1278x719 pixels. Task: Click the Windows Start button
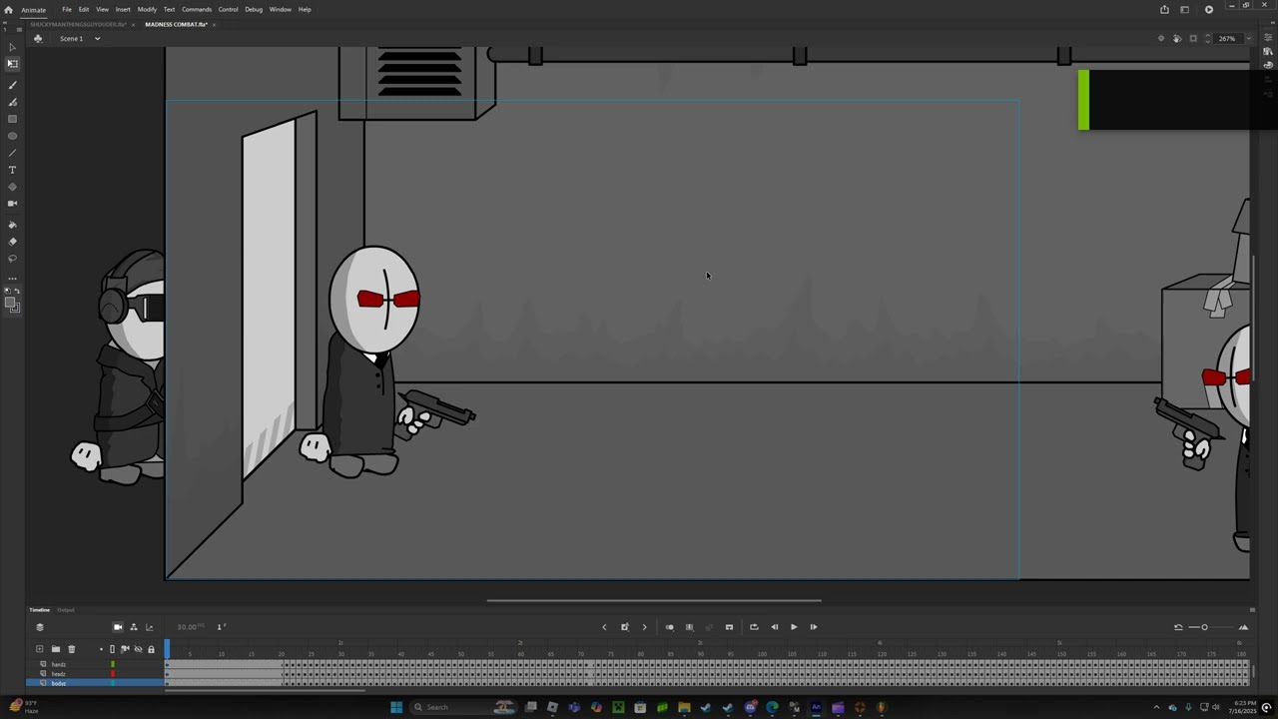396,707
